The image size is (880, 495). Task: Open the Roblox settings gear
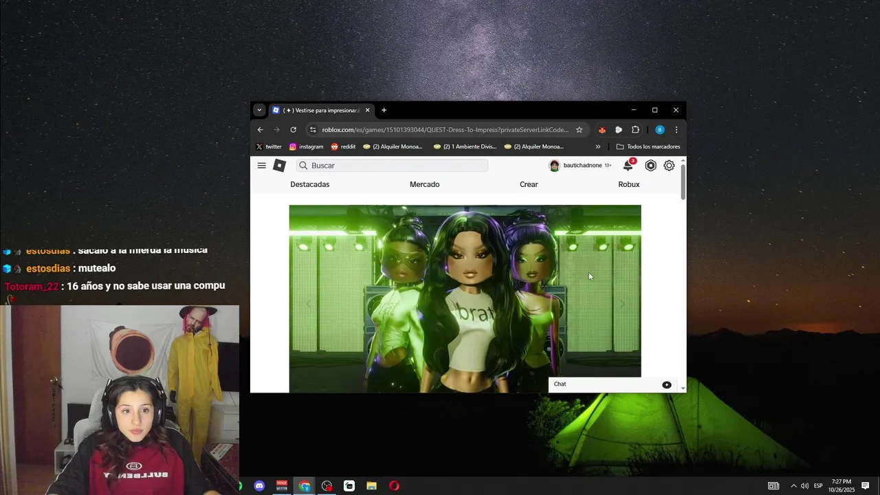click(x=669, y=166)
